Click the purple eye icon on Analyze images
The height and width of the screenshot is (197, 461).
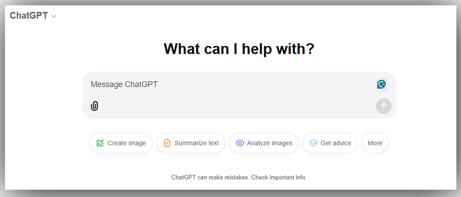240,143
